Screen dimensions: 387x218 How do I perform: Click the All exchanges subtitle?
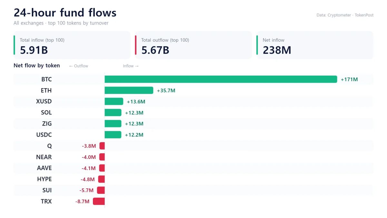[x=61, y=23]
